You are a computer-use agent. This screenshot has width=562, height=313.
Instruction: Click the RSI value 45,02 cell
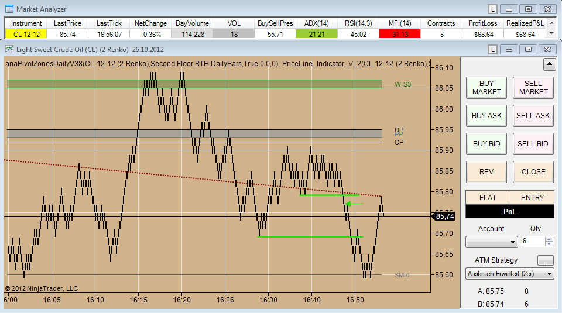pyautogui.click(x=358, y=35)
